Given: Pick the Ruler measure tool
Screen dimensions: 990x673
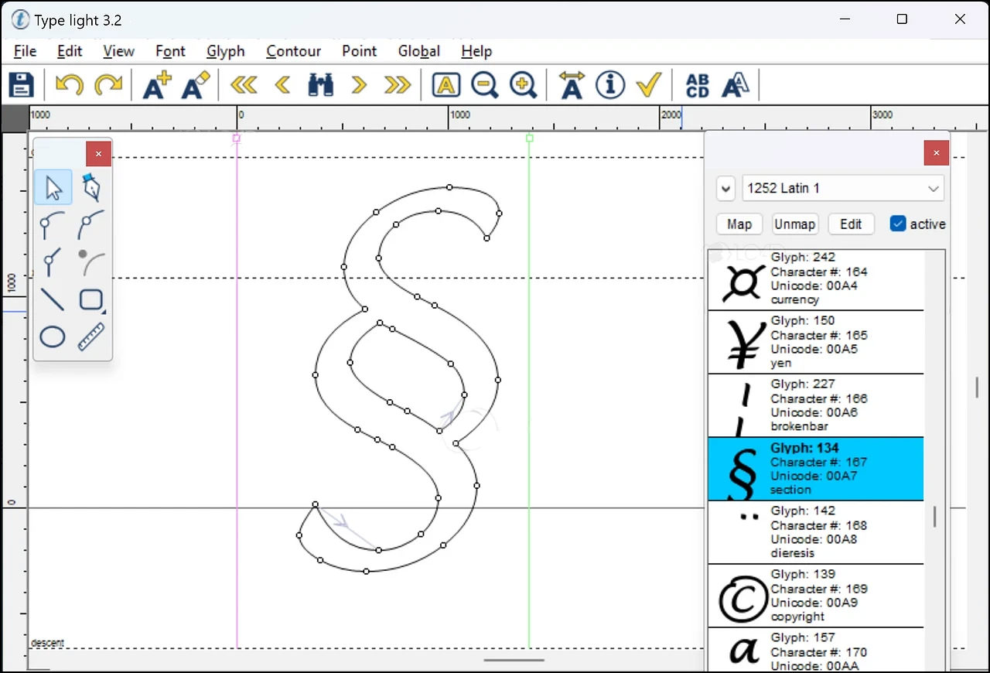Looking at the screenshot, I should point(91,337).
